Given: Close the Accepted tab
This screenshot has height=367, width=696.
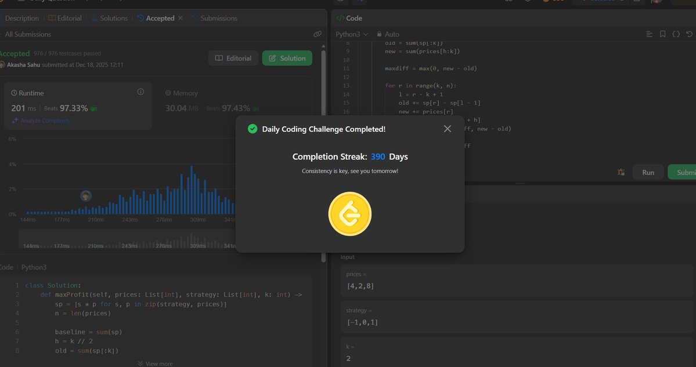Looking at the screenshot, I should (180, 18).
